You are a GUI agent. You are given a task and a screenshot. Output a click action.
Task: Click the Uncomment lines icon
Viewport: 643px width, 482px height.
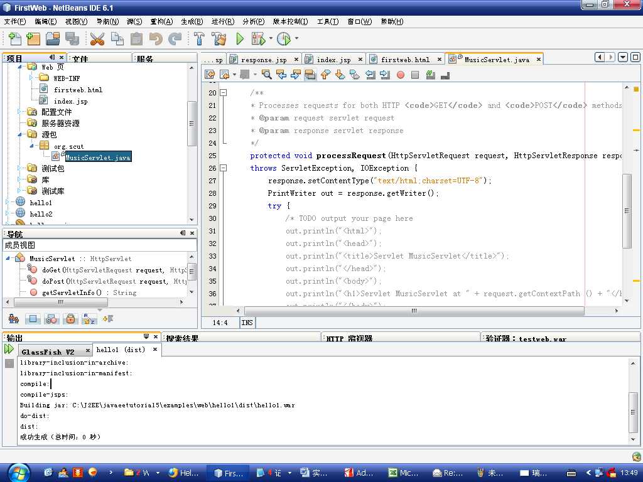tap(445, 75)
